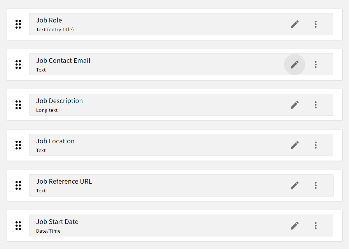The image size is (349, 249).
Task: Click the drag handle next to Job Reference URL
Action: tap(18, 185)
